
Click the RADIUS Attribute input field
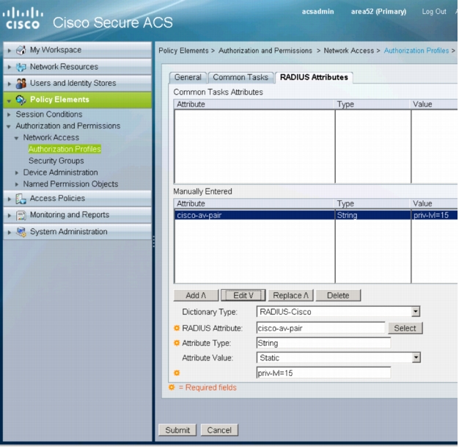[x=320, y=328]
